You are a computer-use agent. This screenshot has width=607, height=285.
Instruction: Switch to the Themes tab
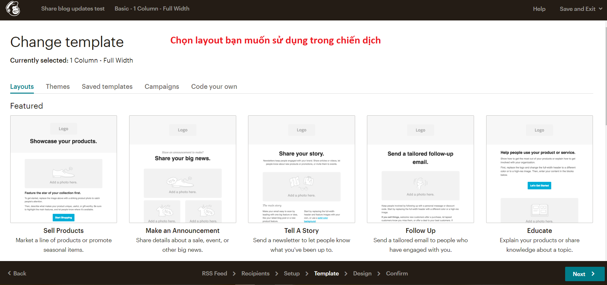tap(58, 87)
